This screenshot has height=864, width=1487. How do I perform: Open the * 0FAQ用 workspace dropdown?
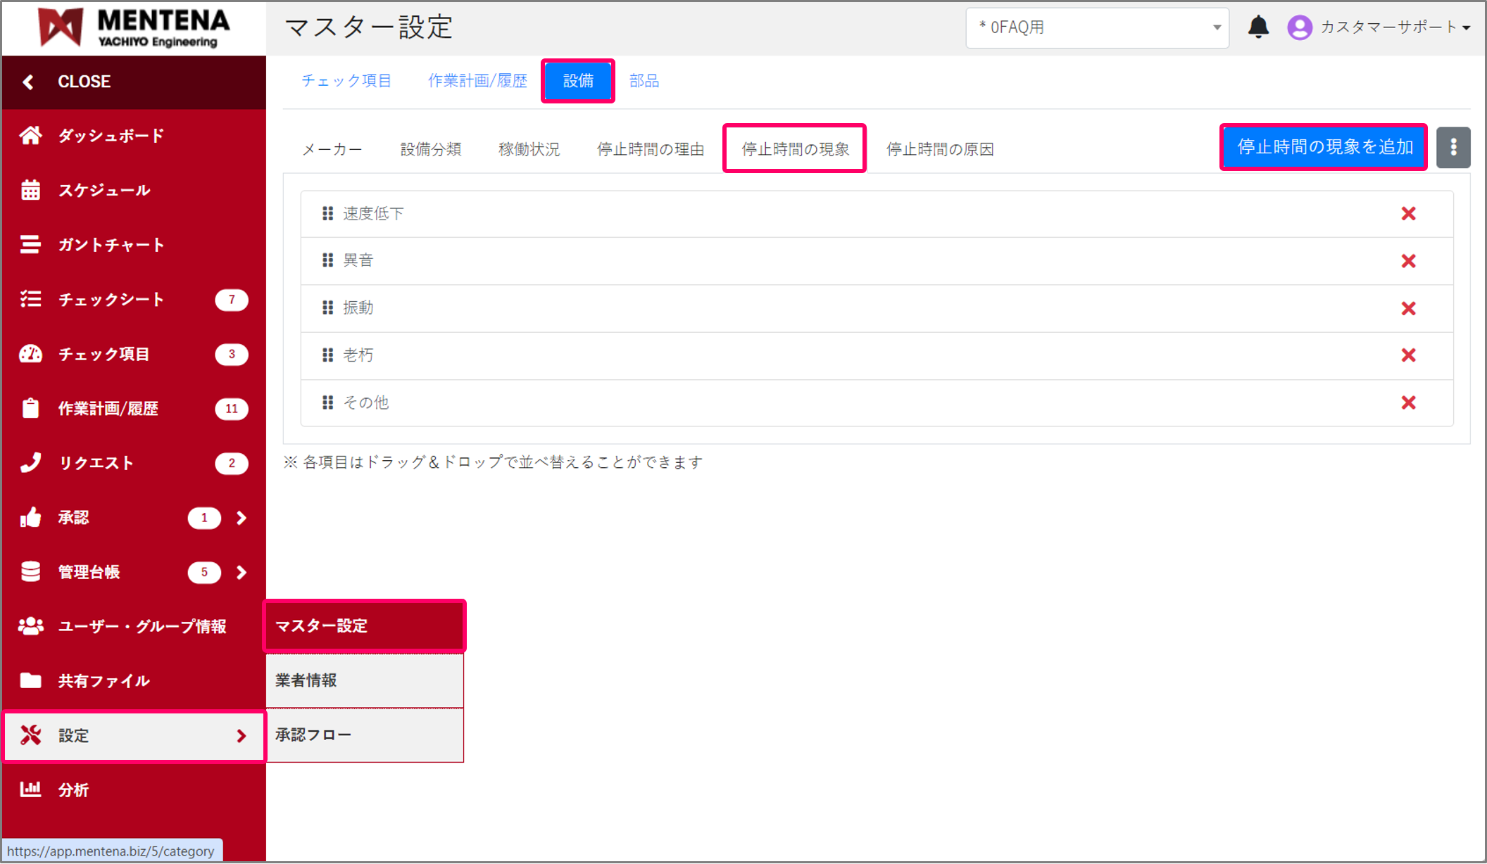(x=1097, y=27)
